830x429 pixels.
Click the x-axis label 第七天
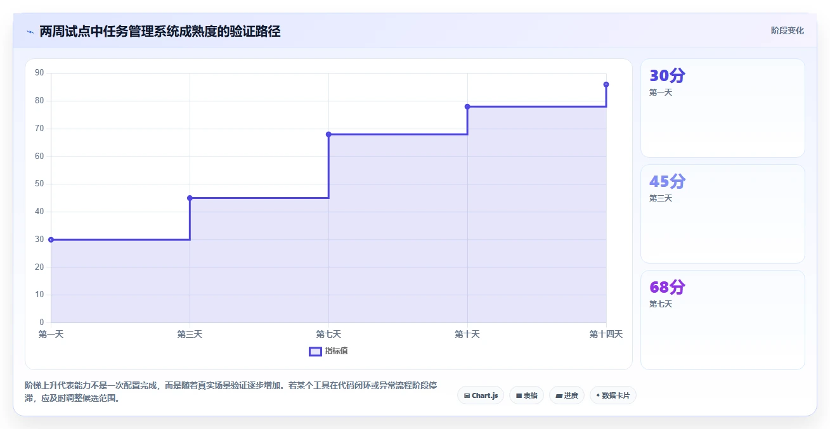328,334
